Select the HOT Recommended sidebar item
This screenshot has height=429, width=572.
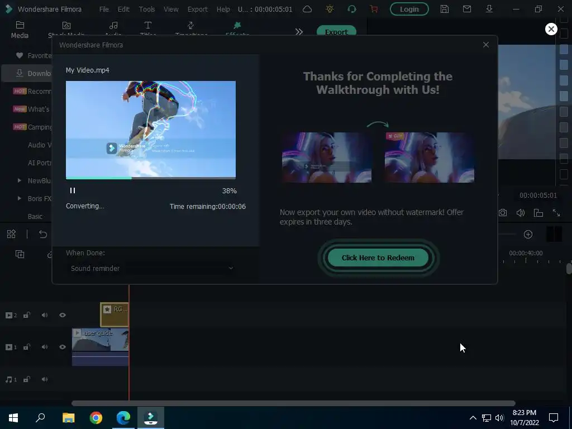pyautogui.click(x=32, y=91)
